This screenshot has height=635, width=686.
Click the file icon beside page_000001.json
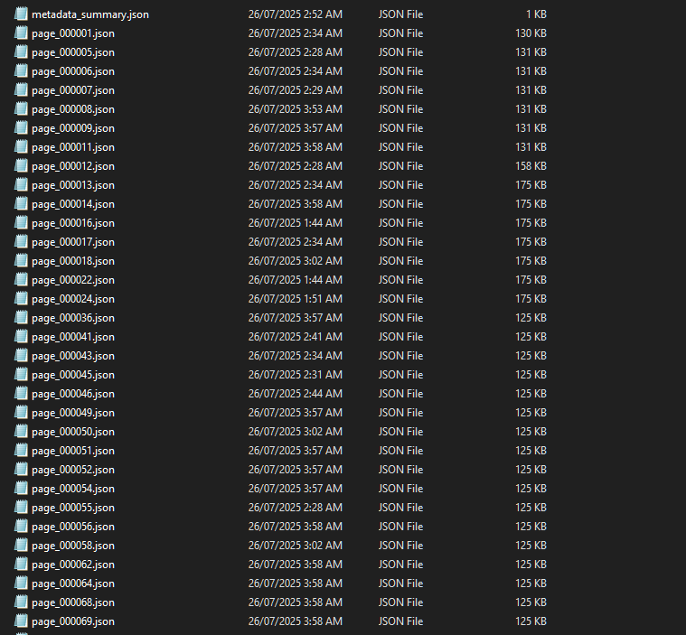coord(21,33)
